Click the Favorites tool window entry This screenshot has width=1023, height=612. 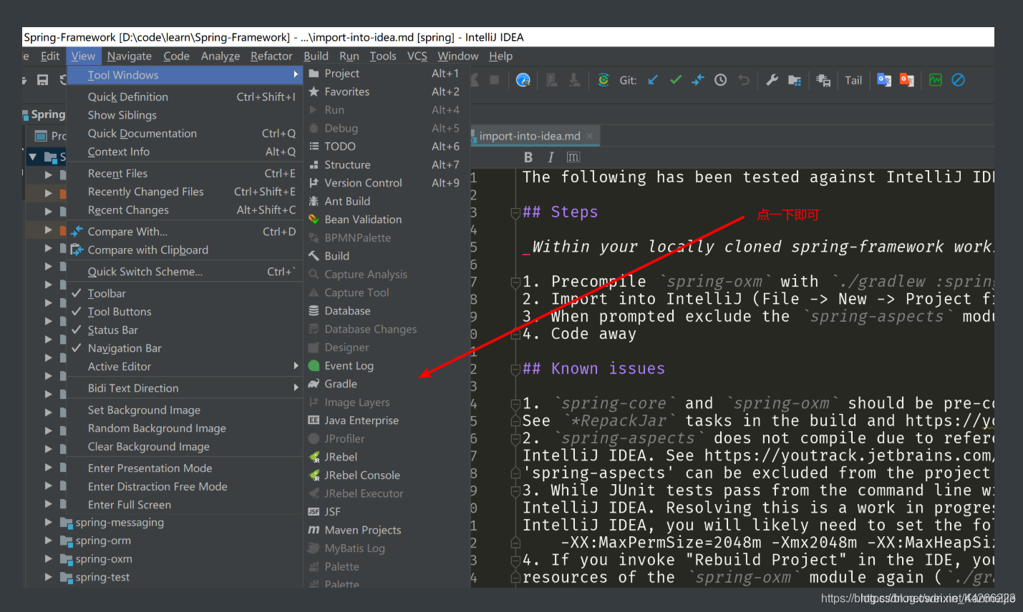(387, 92)
